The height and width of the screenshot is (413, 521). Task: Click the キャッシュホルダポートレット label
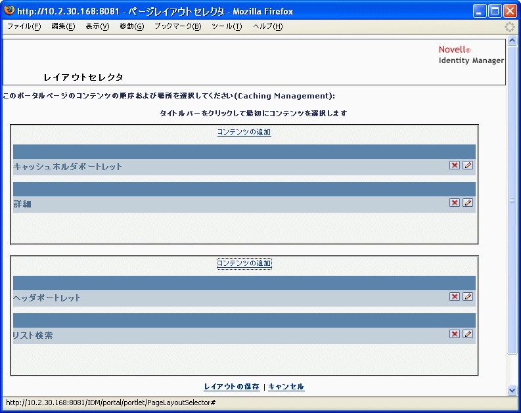tap(68, 167)
